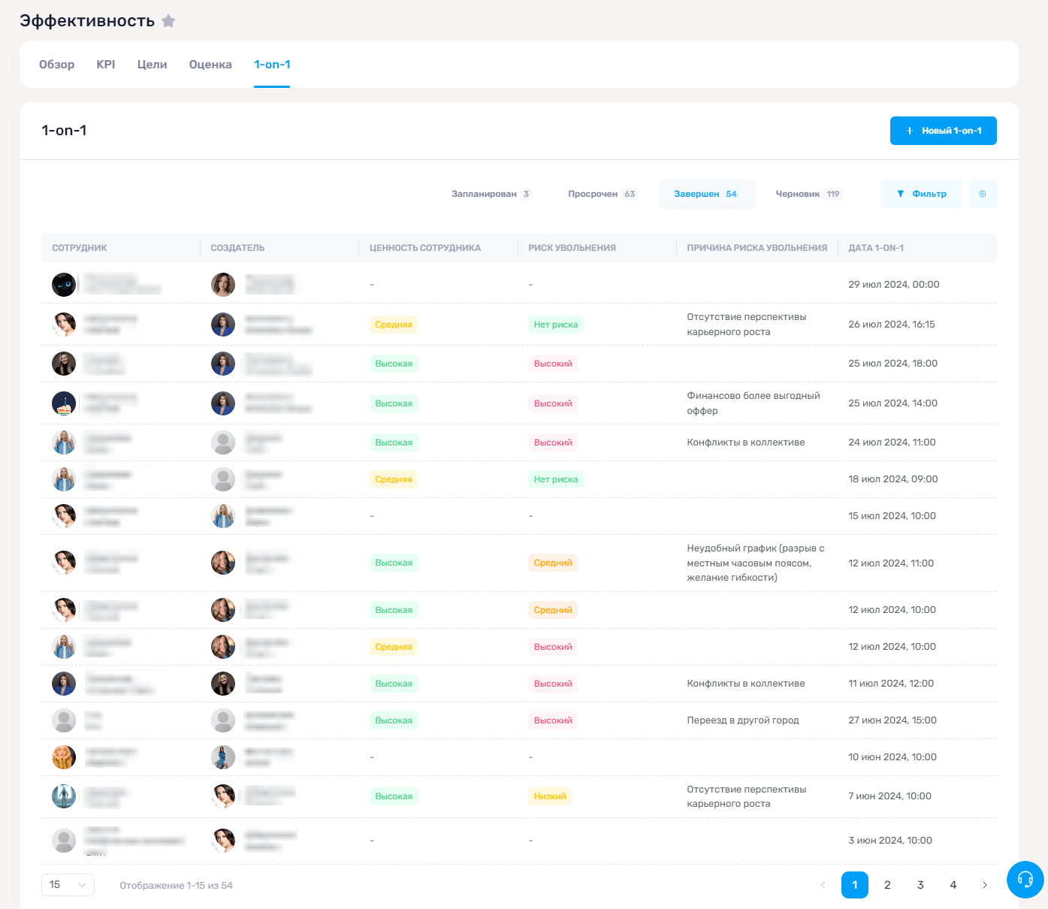Open the table settings icon beside Фильтр
This screenshot has height=909, width=1048.
tap(983, 194)
